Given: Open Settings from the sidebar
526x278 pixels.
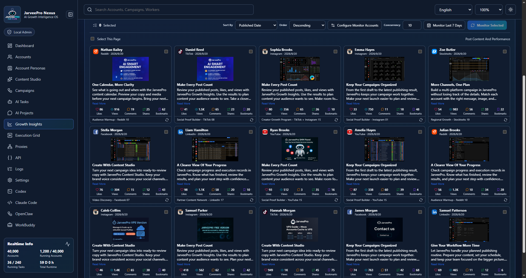Looking at the screenshot, I should pos(39,180).
